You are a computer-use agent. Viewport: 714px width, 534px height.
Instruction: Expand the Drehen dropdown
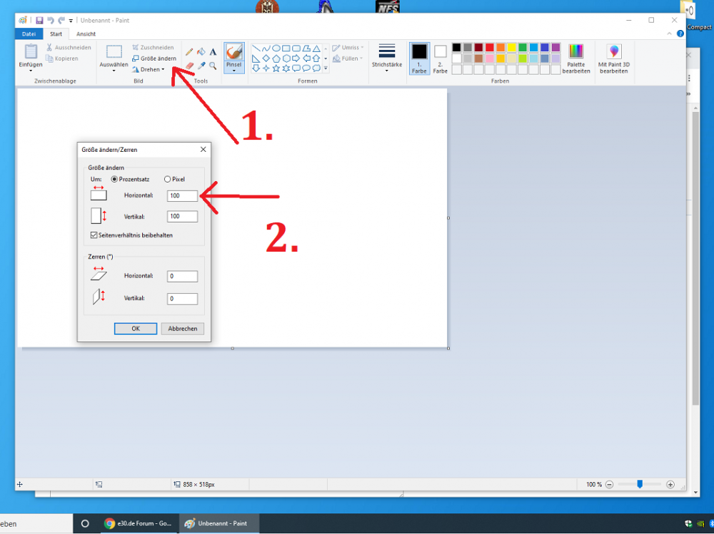pos(149,69)
